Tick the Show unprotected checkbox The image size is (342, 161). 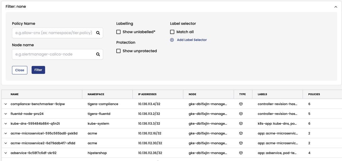(118, 51)
